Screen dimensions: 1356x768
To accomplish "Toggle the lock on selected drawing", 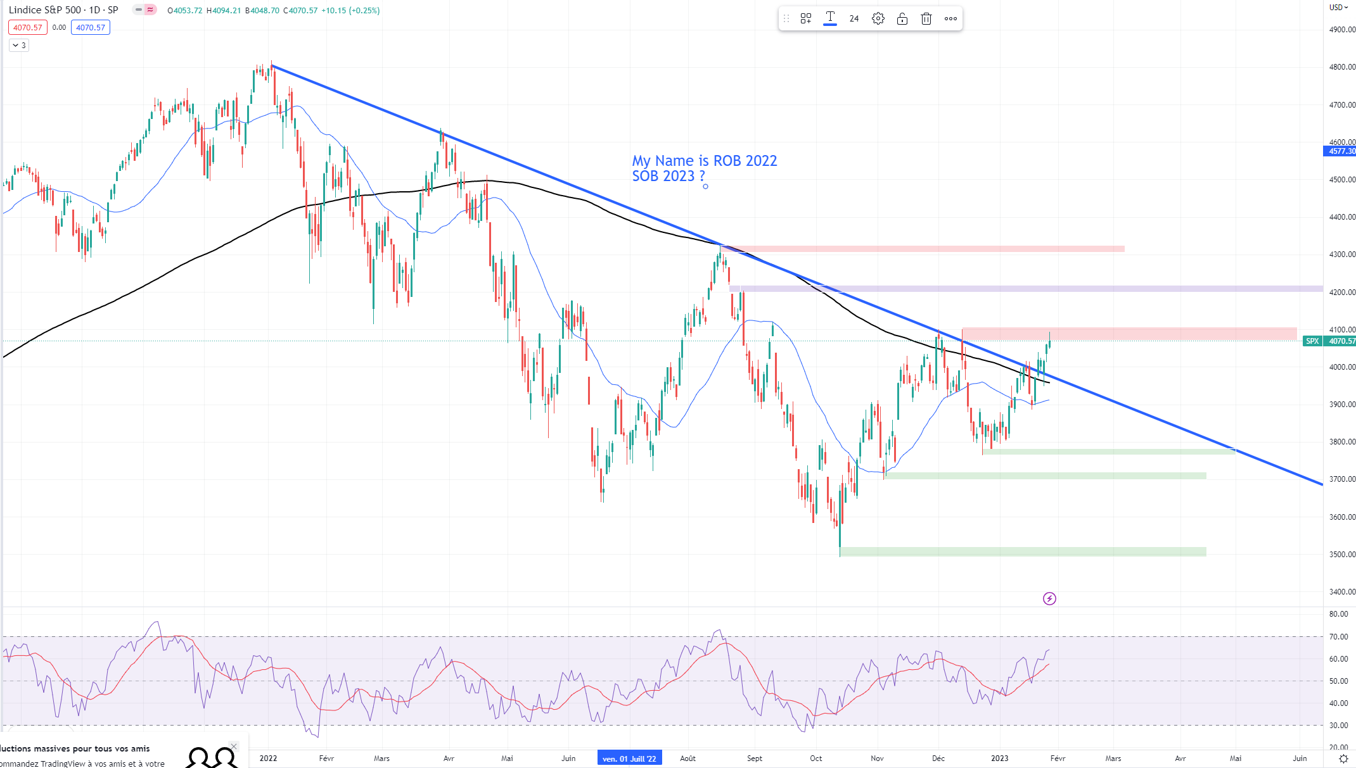I will tap(902, 18).
